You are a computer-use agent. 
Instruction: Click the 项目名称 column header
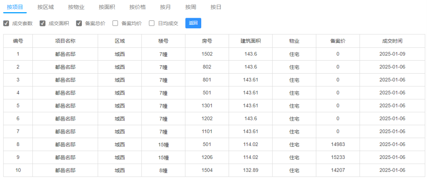tap(65, 41)
